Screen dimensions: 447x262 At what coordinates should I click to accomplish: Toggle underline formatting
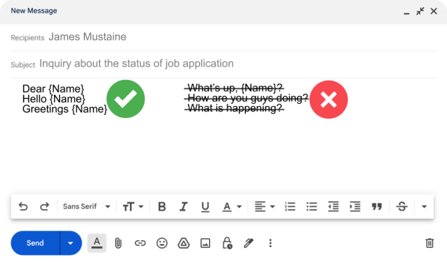205,207
